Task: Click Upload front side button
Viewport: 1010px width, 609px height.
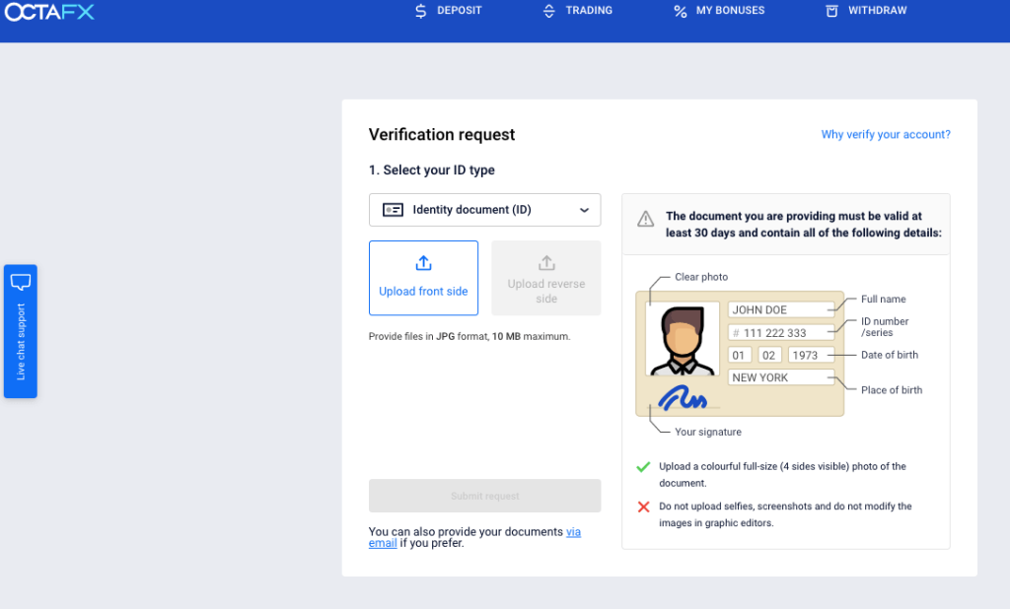Action: tap(423, 278)
